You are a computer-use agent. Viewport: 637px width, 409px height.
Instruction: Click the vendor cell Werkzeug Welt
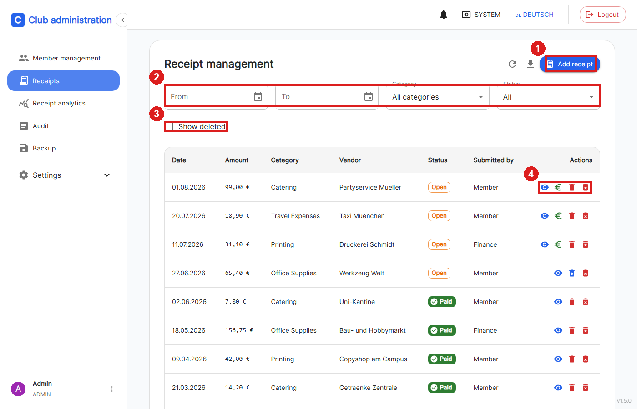click(362, 273)
